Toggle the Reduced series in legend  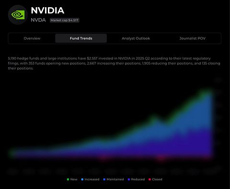[136, 179]
